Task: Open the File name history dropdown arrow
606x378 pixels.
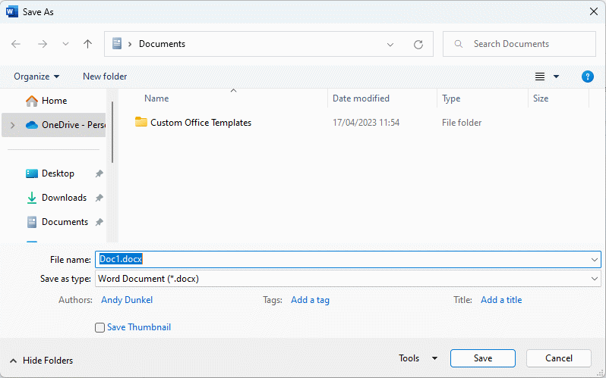Action: [x=595, y=260]
